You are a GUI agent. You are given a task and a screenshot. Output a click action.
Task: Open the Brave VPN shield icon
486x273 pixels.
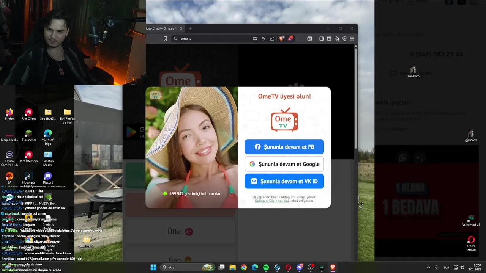coord(344,39)
